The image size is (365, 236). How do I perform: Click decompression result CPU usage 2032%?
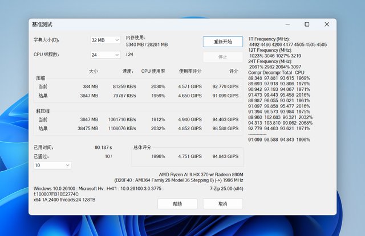[x=158, y=129]
